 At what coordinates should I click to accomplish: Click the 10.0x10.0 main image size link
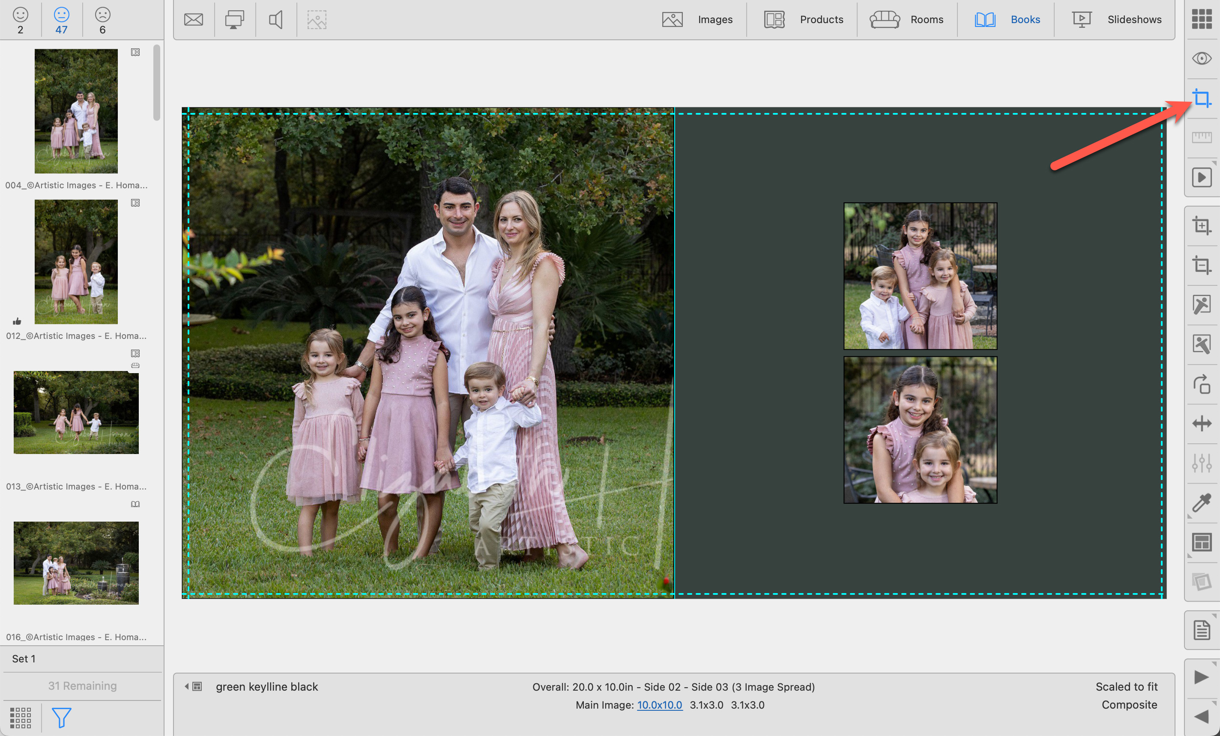click(659, 705)
